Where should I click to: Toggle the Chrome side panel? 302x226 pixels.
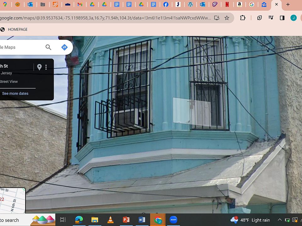point(282,18)
